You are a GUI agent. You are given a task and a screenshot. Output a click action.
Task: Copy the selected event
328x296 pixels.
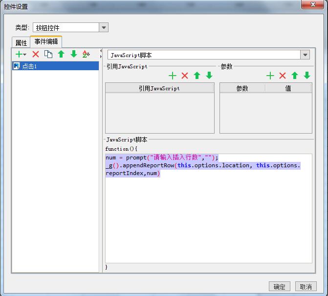click(x=48, y=54)
